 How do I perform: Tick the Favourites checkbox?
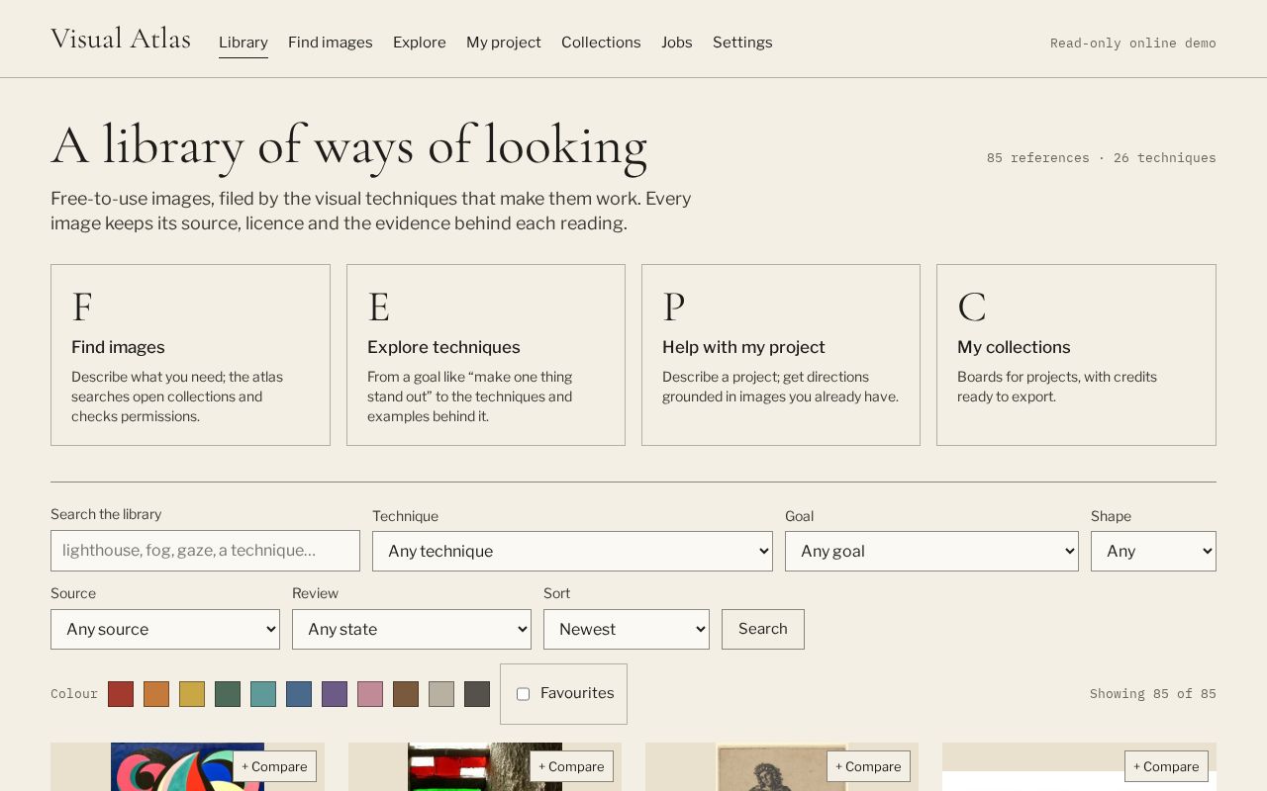[x=523, y=694]
